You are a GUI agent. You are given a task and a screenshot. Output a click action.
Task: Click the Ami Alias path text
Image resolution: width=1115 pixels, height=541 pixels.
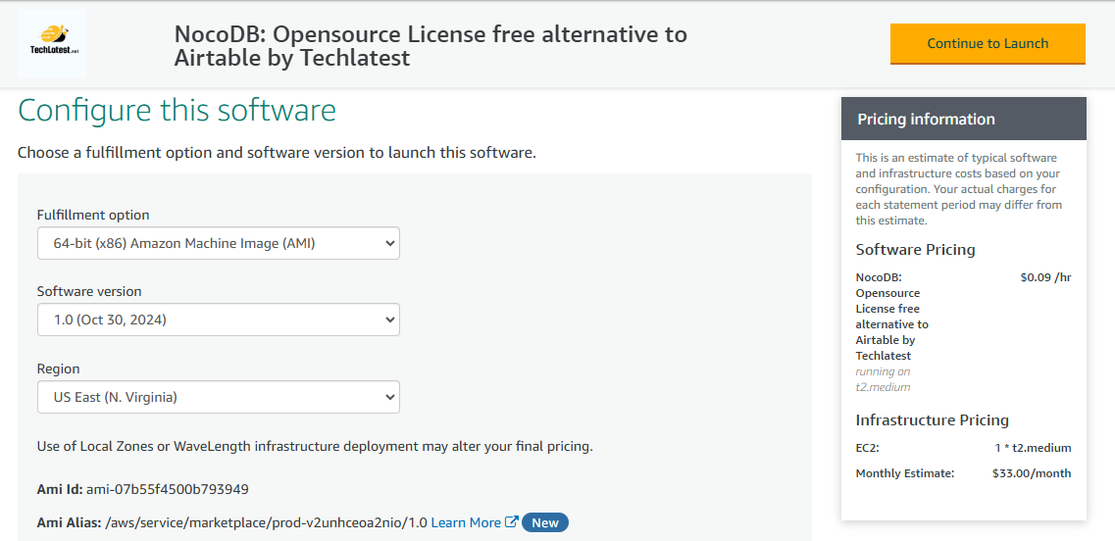pos(266,522)
